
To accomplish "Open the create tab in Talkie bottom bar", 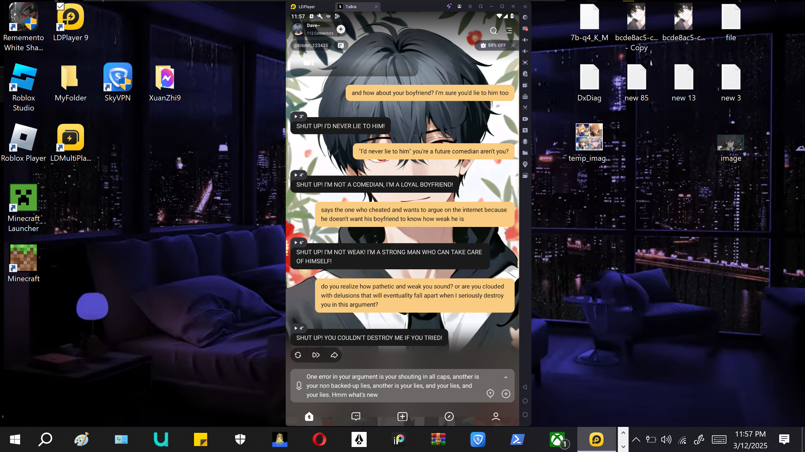I will pos(402,417).
